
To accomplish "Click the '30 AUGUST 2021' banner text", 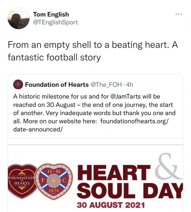I will click(111, 205).
